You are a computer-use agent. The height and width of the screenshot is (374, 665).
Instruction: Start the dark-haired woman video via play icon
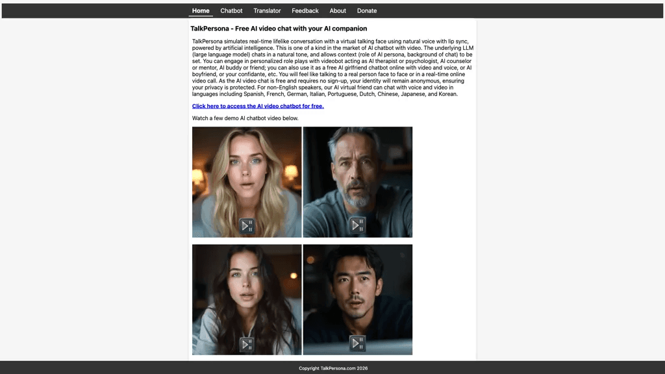[247, 344]
